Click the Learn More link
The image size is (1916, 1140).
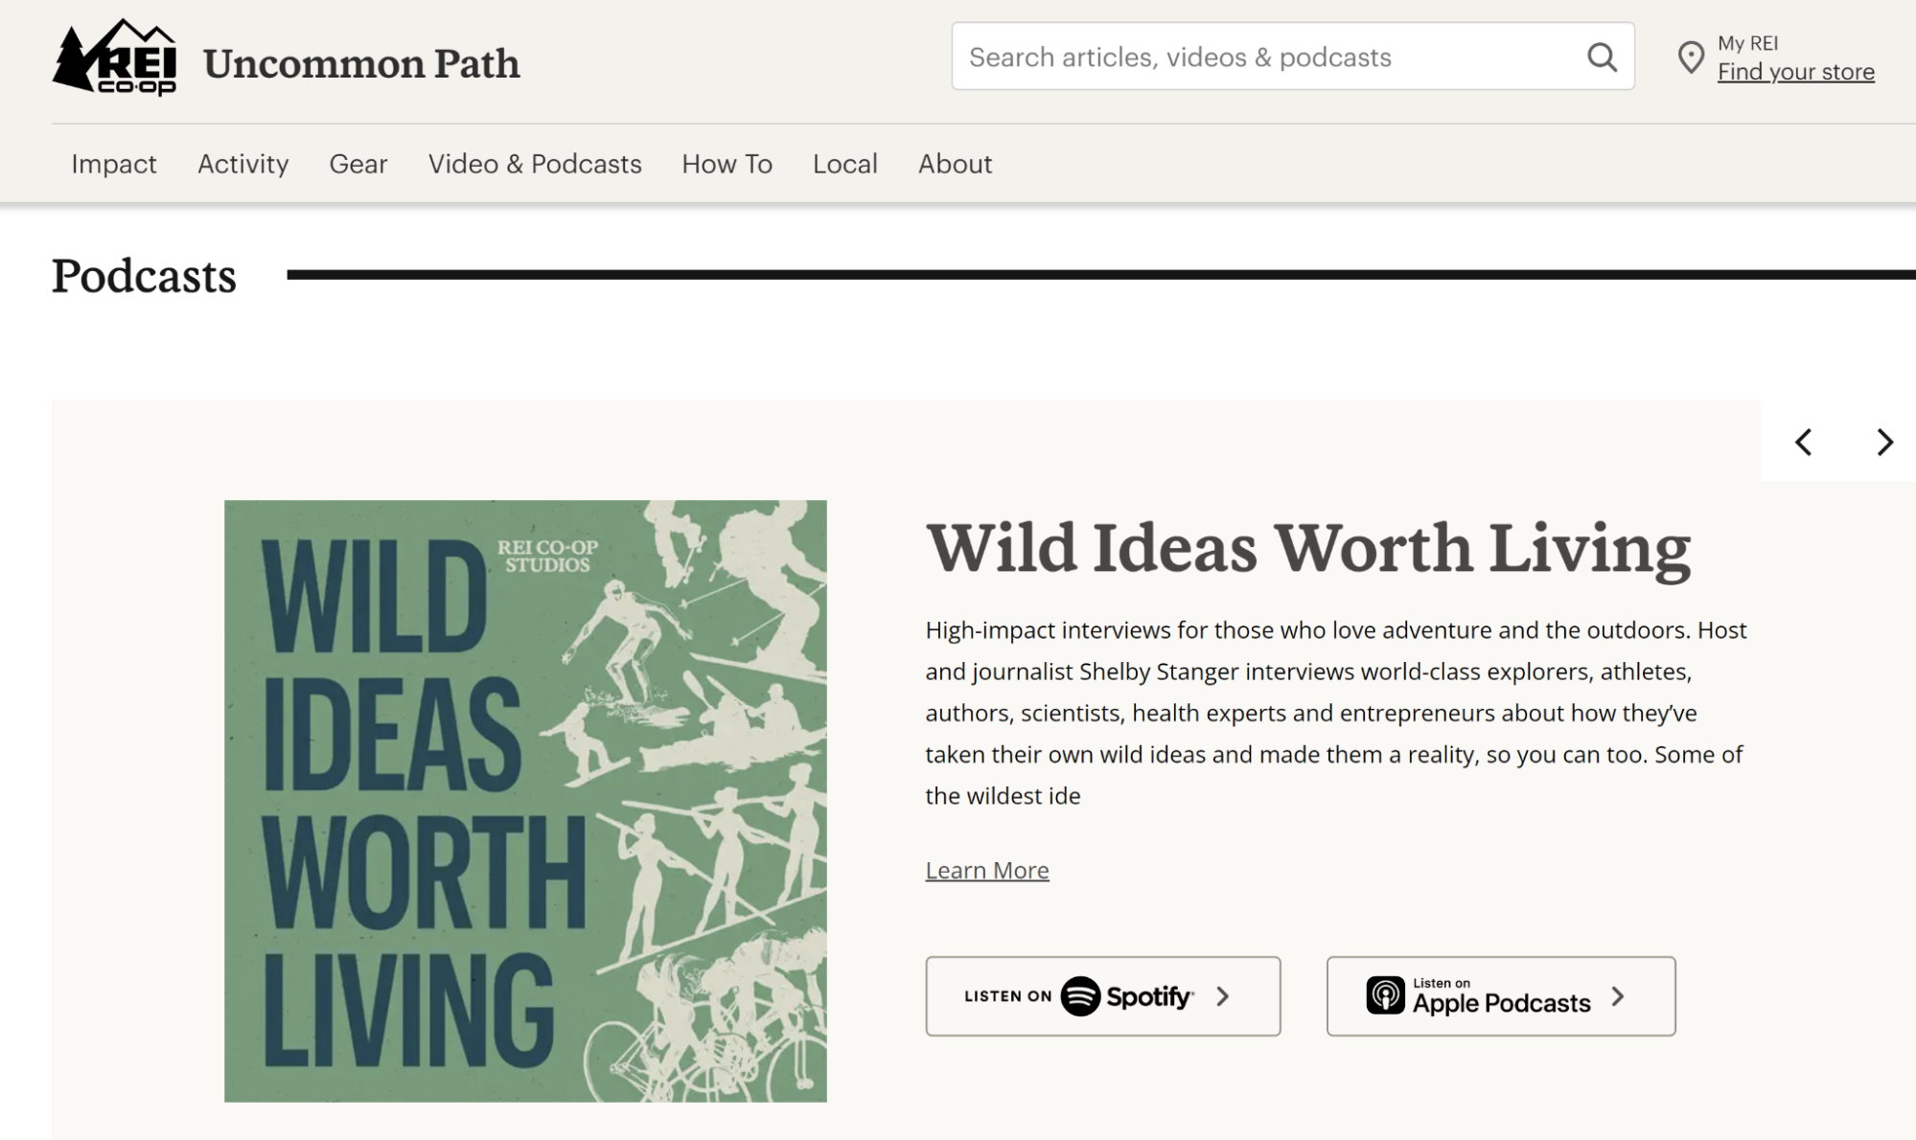(x=986, y=870)
